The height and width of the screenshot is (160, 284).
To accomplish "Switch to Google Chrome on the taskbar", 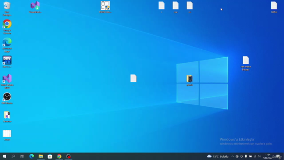I will [x=59, y=156].
